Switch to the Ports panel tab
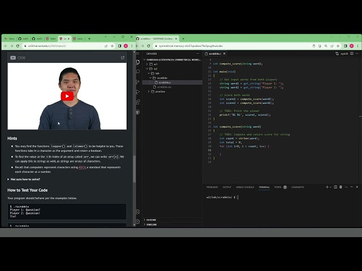This screenshot has width=362, height=271. (x=281, y=187)
